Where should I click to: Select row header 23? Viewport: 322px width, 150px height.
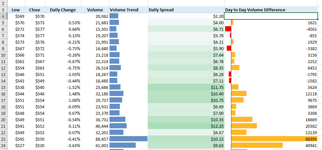[4, 139]
